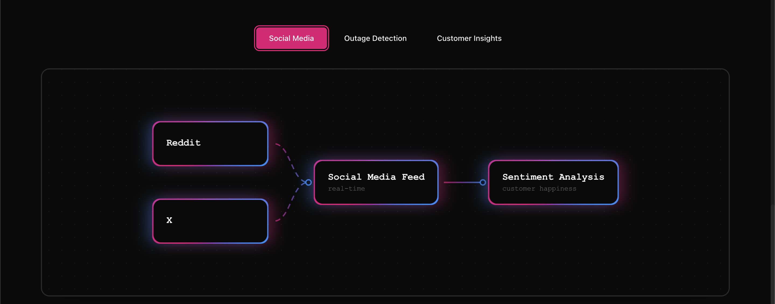Click the 'customer happiness' subtitle text
The height and width of the screenshot is (304, 775).
539,189
